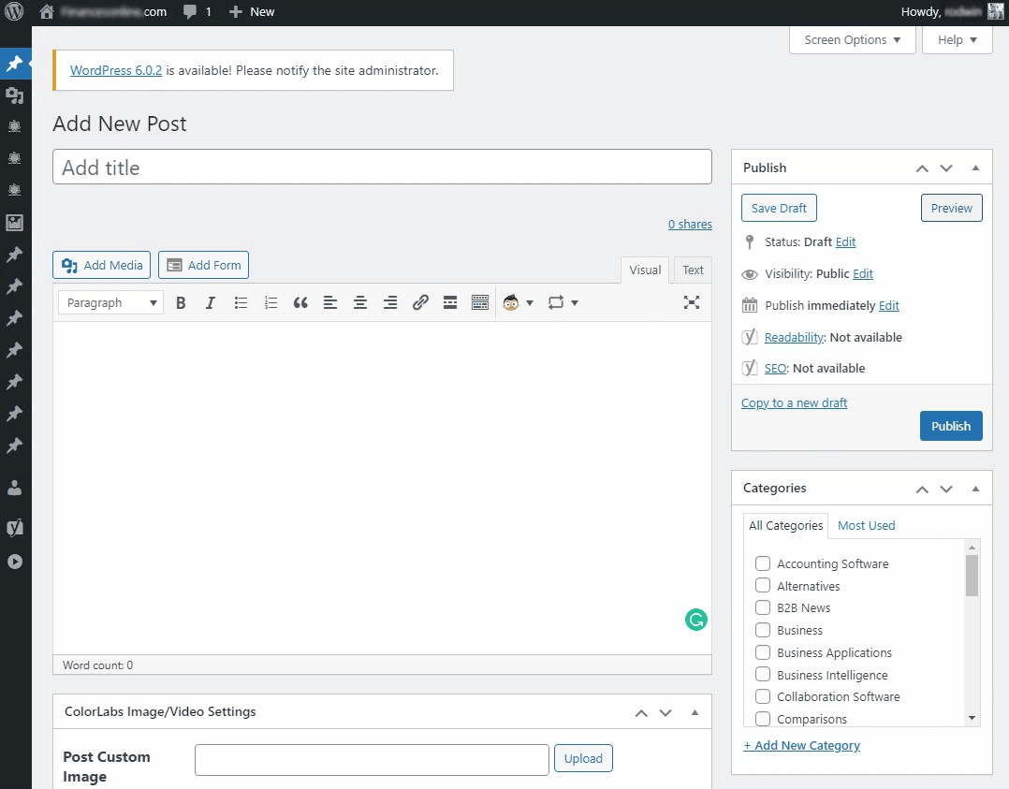1009x789 pixels.
Task: Open the Most Used categories tab
Action: coord(866,526)
